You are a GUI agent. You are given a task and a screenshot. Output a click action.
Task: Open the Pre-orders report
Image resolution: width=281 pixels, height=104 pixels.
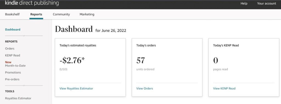(x=12, y=79)
